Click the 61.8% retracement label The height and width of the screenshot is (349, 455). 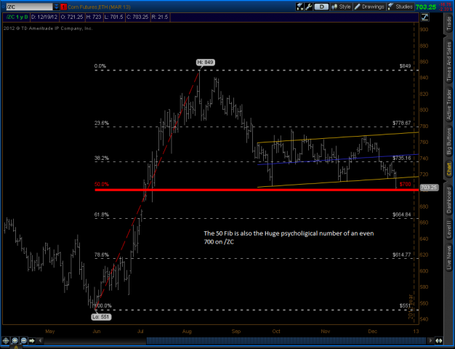[102, 215]
